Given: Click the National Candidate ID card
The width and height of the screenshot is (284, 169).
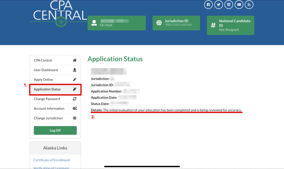Looking at the screenshot, I should (x=230, y=25).
